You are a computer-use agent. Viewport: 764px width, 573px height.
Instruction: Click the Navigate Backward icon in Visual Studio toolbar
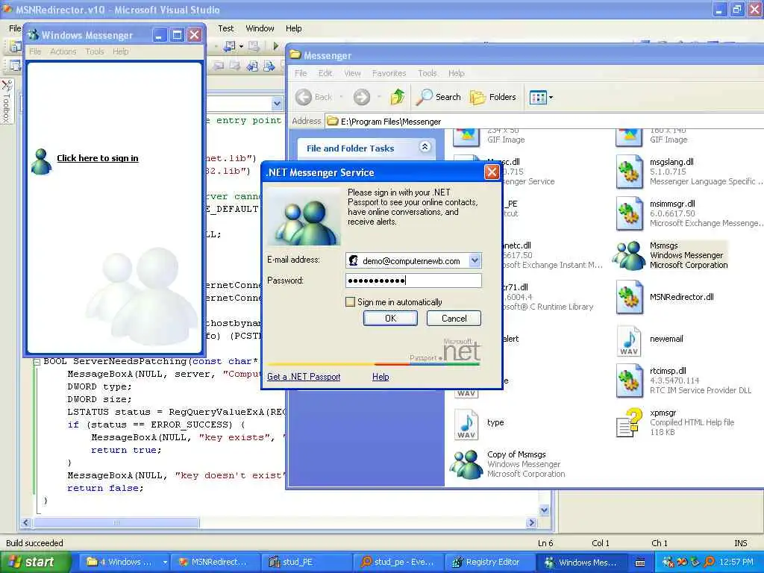228,46
